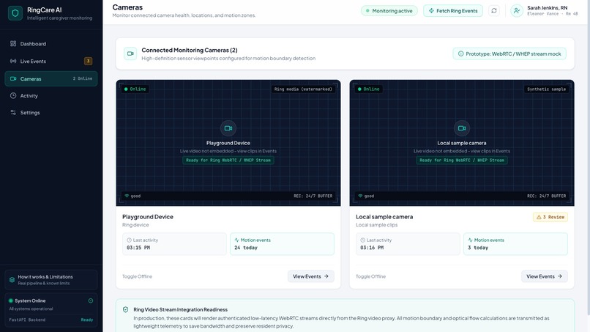Click Ready for Ring WebRTC badge on Playground Device

228,161
